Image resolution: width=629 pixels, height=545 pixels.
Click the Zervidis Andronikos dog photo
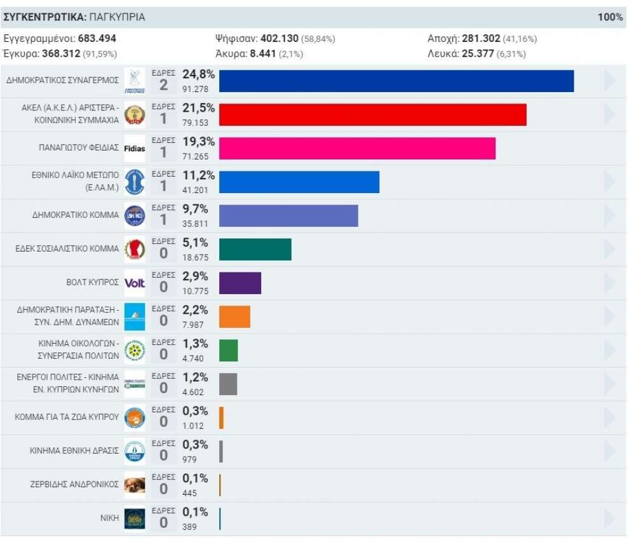(x=135, y=485)
